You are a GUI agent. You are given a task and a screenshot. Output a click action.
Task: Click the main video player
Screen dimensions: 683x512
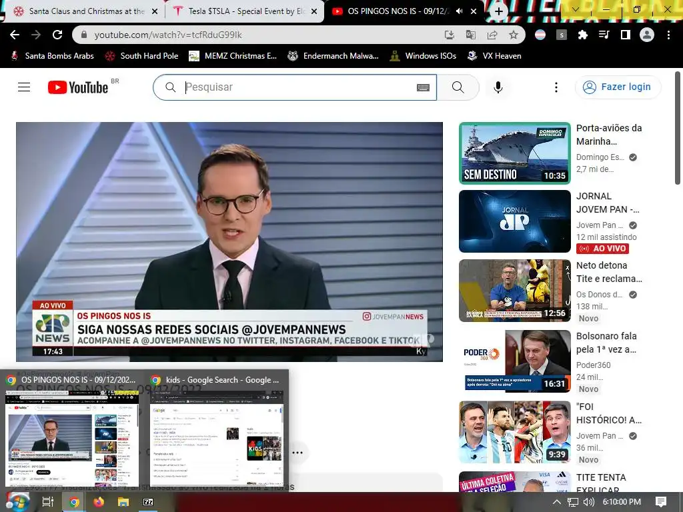[x=229, y=241]
